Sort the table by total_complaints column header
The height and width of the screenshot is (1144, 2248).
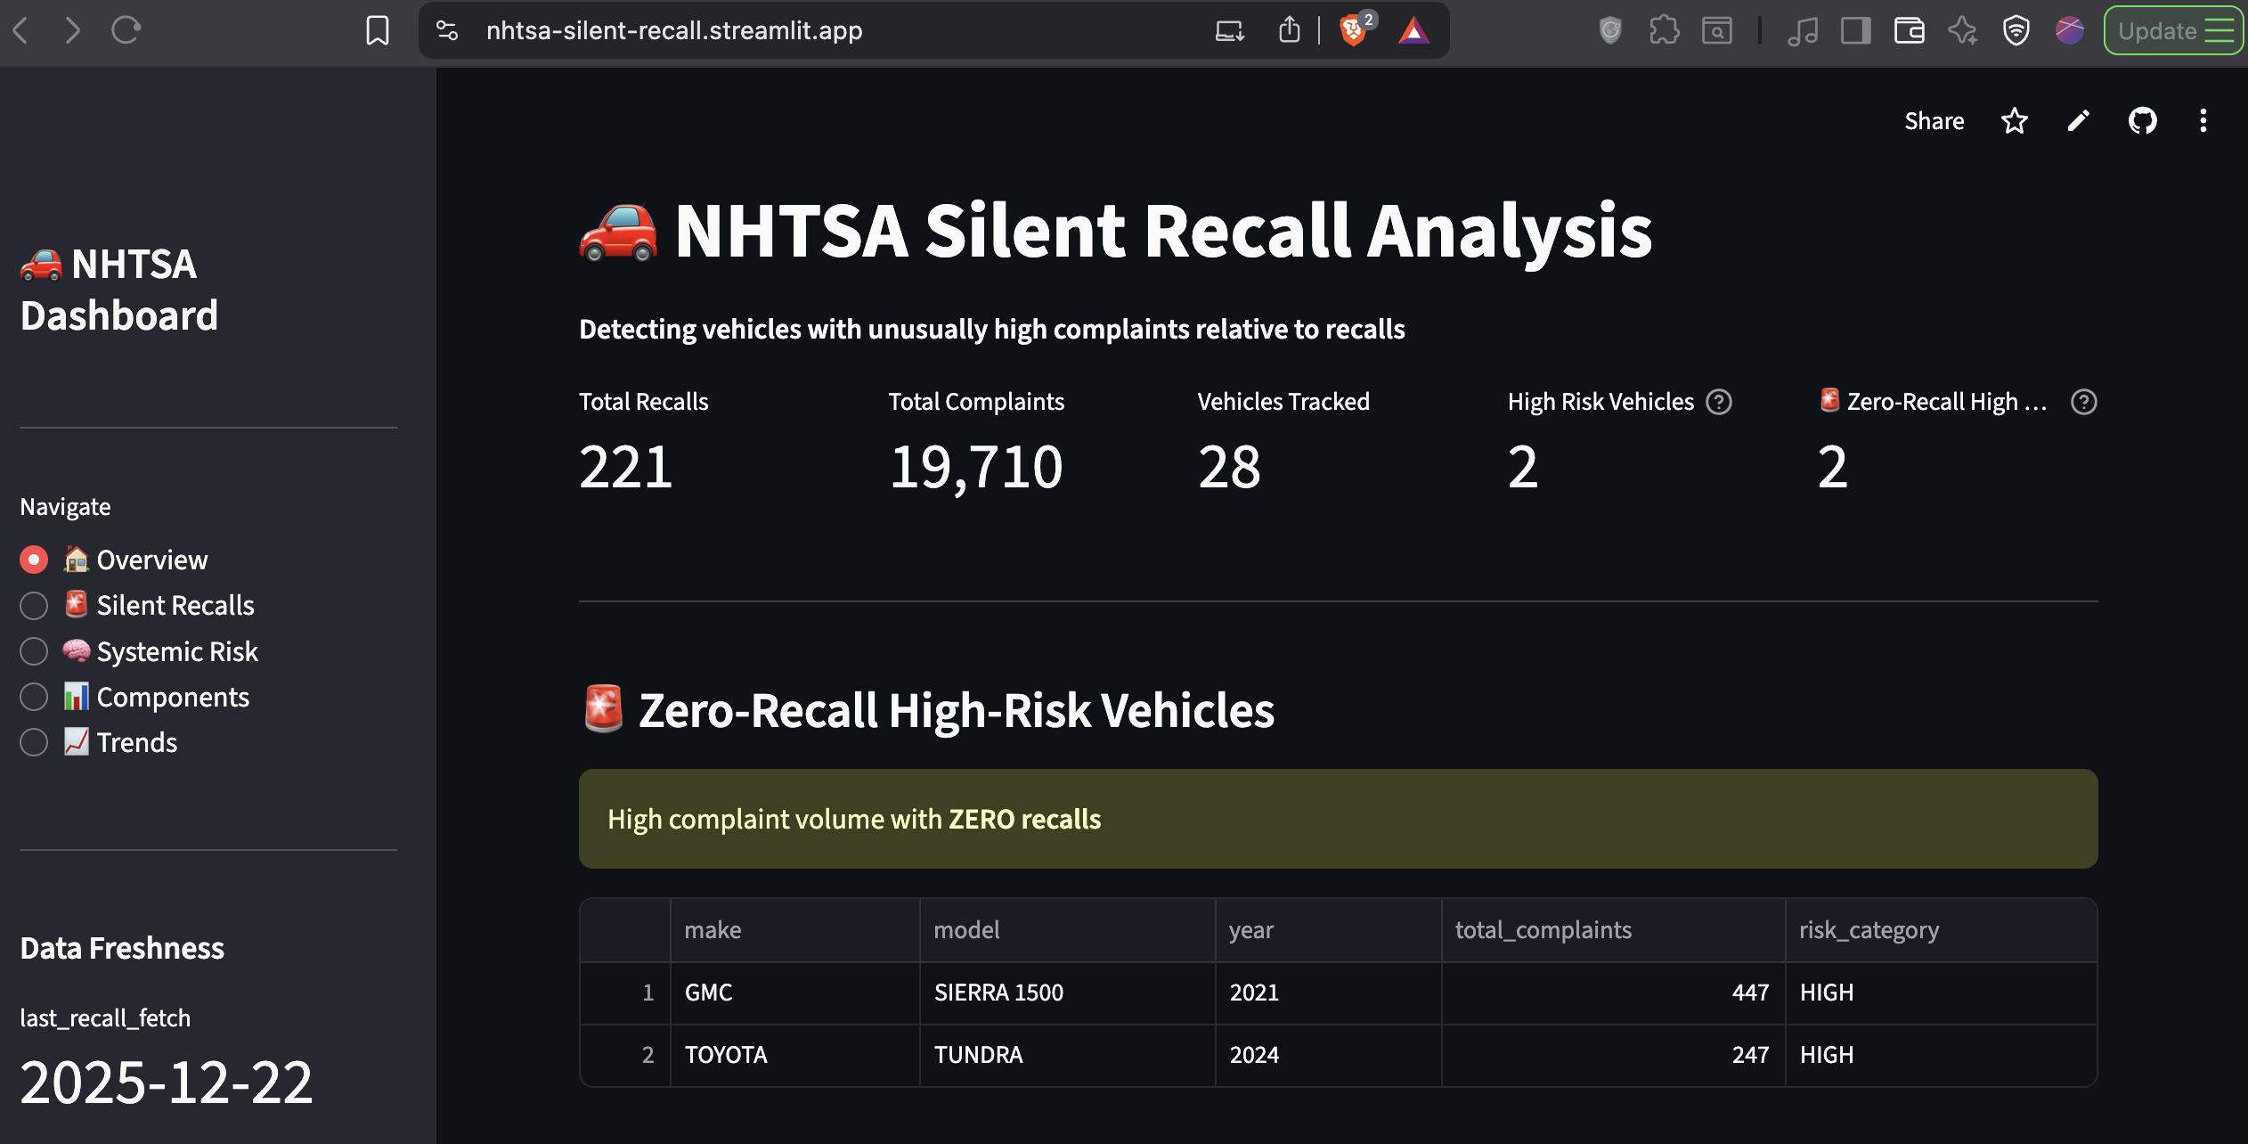tap(1543, 929)
